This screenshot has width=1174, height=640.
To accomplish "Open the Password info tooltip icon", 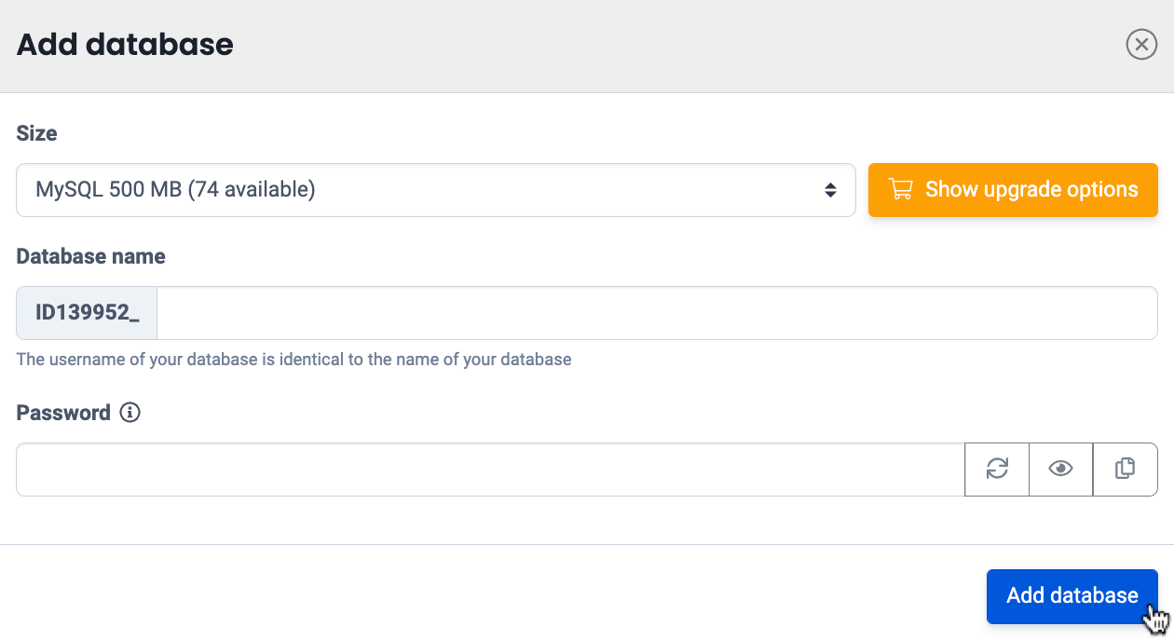I will [130, 413].
